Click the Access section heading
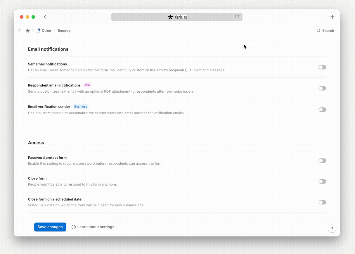355x254 pixels. click(36, 143)
